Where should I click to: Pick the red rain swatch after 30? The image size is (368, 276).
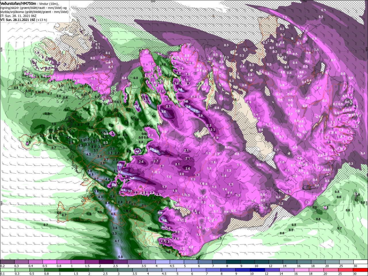[x=361, y=270]
